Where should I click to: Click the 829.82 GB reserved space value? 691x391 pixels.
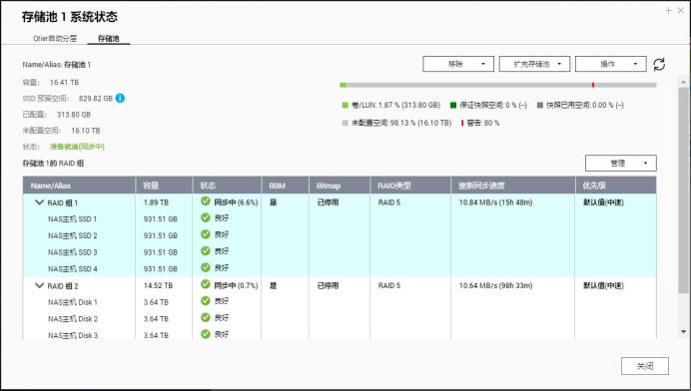96,99
